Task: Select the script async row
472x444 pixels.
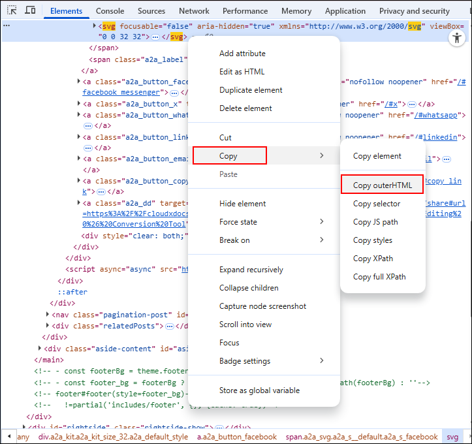Action: click(x=127, y=269)
